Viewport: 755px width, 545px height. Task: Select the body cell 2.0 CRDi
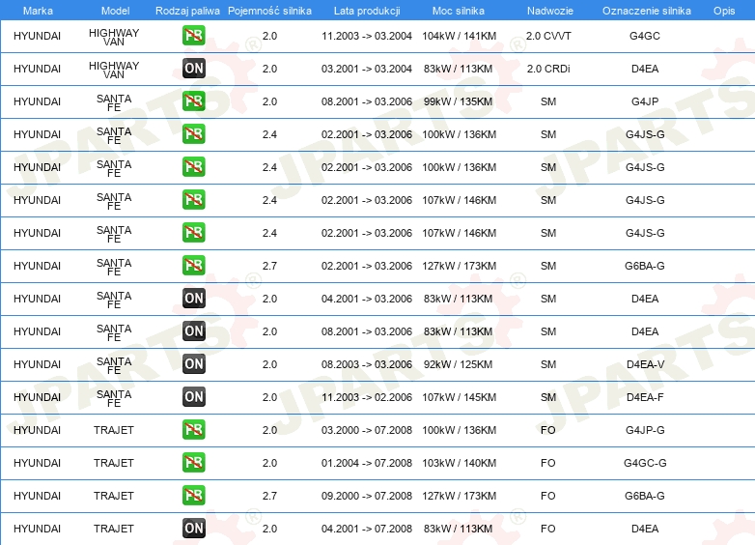(548, 69)
